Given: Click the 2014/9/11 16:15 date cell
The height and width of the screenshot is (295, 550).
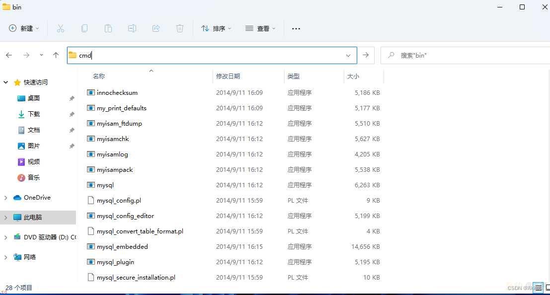Looking at the screenshot, I should tap(239, 247).
